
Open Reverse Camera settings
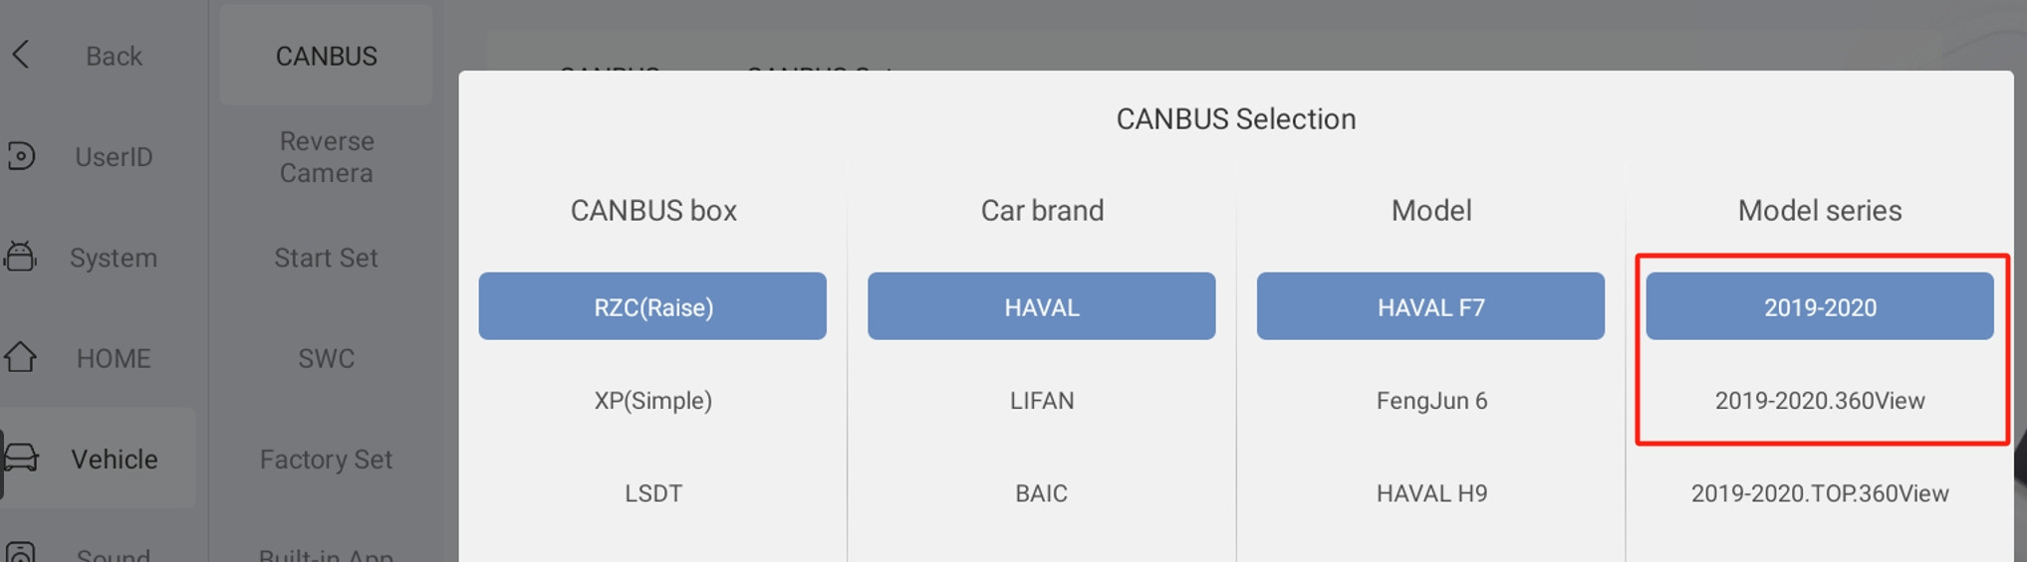tap(326, 157)
